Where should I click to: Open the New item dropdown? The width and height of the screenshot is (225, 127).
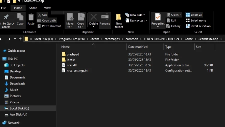(135, 15)
